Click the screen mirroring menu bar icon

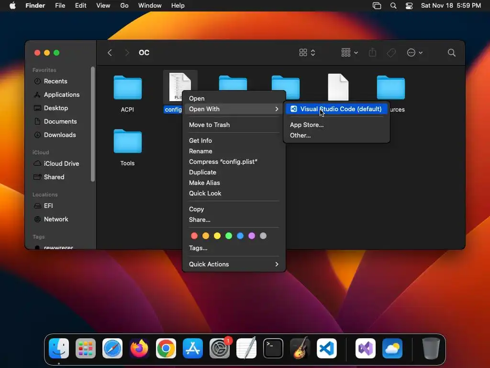(377, 6)
